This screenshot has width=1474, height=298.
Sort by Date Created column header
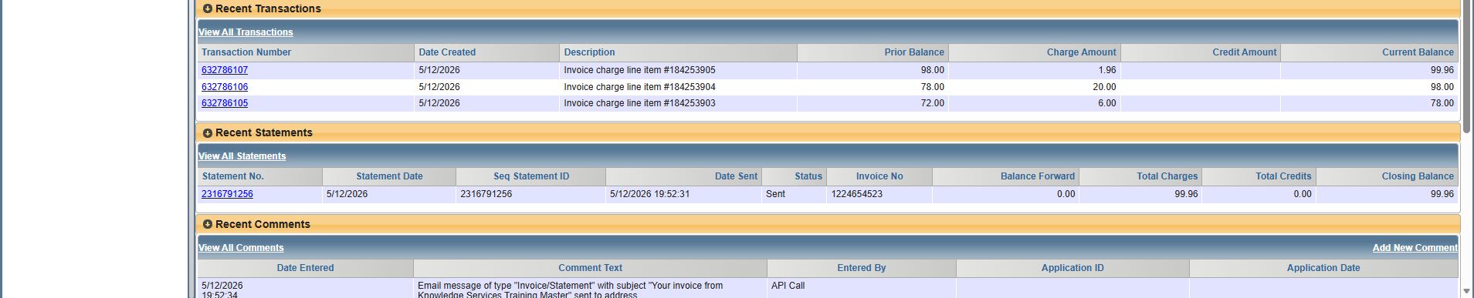[x=447, y=52]
